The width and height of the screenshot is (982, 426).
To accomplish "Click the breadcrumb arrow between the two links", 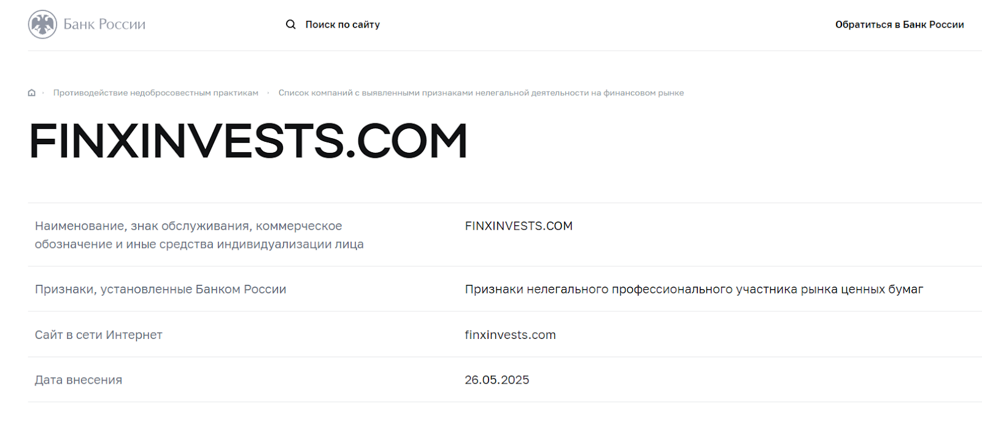I will tap(268, 93).
